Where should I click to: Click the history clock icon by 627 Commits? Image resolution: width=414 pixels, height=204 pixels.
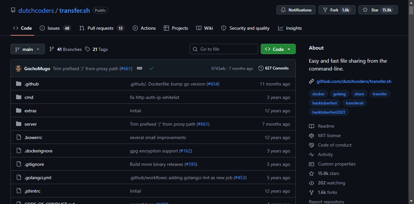(261, 68)
